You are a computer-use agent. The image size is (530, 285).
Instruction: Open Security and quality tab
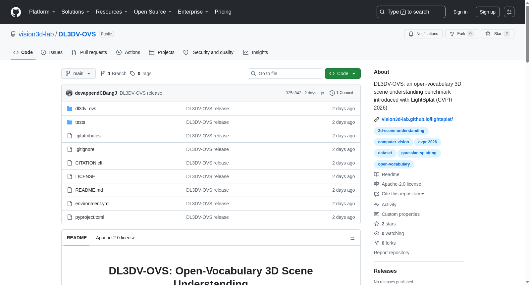tap(208, 52)
